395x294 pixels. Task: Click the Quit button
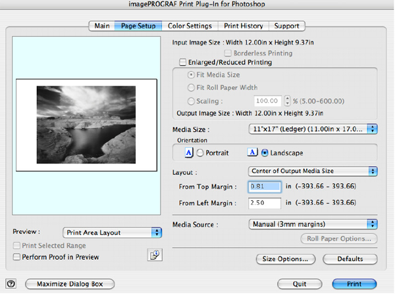300,284
